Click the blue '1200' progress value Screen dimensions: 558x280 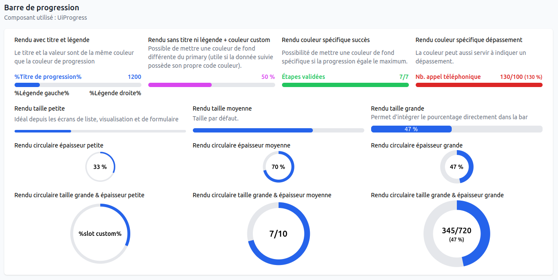134,77
